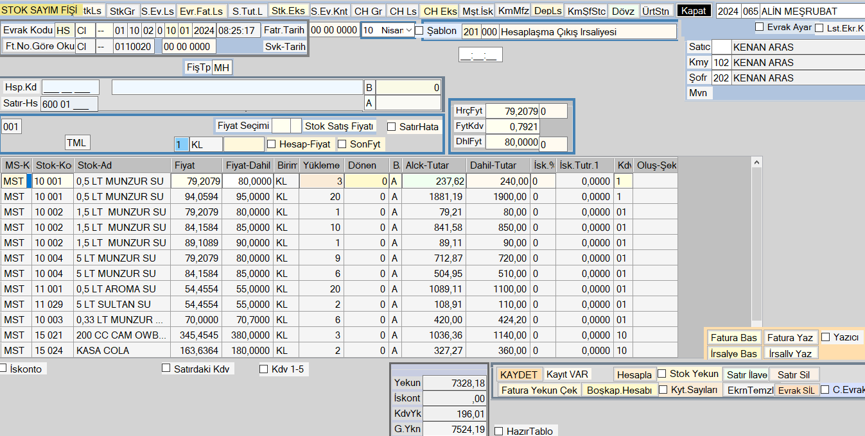Viewport: 865px width, 436px height.
Task: Add a row with Satır İlave
Action: 746,374
